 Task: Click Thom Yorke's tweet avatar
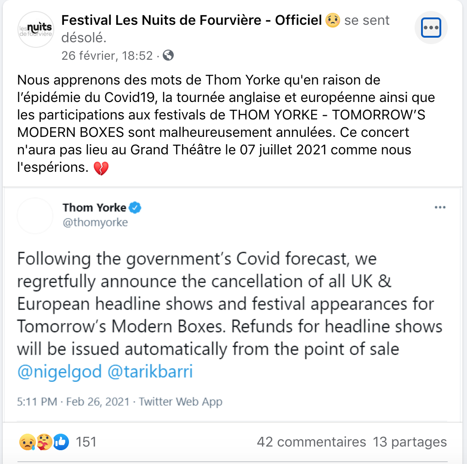(35, 216)
